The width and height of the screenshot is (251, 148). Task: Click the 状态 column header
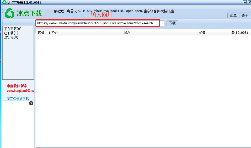point(160,33)
